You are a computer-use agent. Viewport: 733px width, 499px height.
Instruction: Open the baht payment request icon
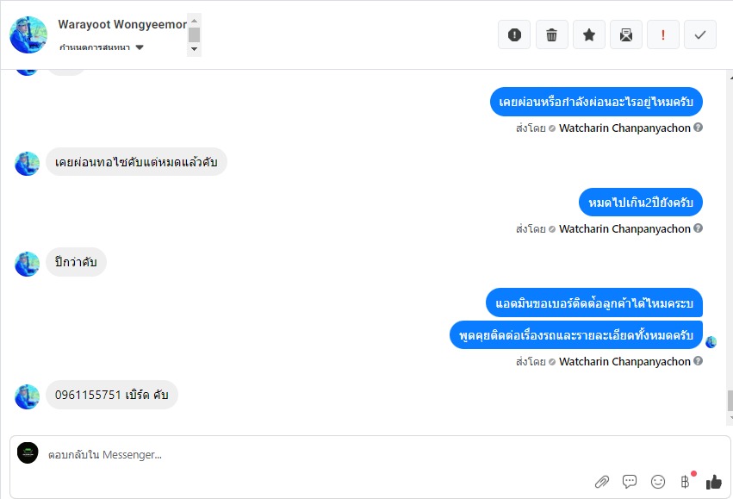[x=686, y=481]
